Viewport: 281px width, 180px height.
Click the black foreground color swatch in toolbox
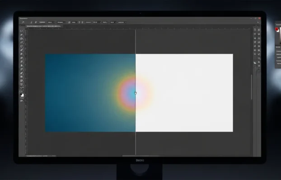(x=21, y=94)
